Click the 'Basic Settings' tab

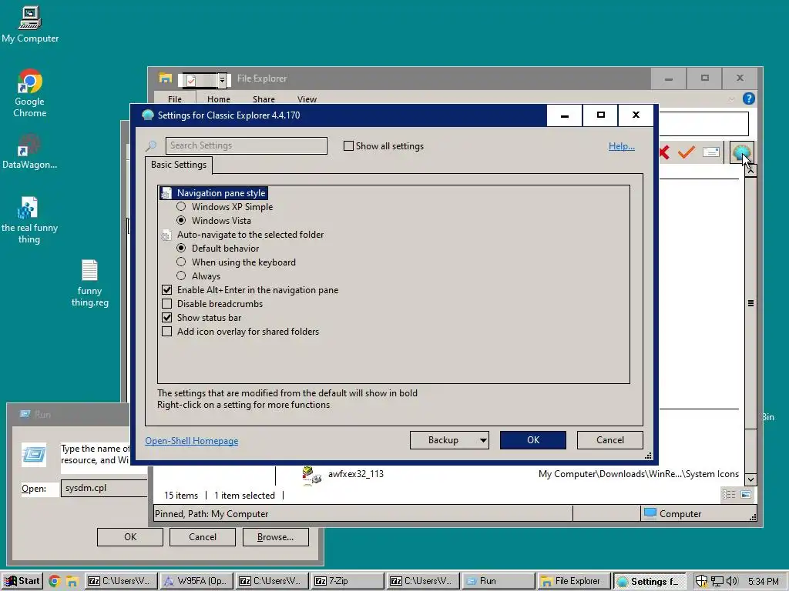pos(179,165)
